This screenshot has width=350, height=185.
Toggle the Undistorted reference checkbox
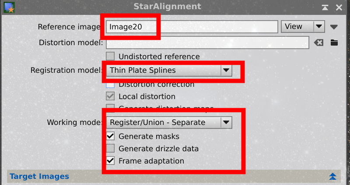(110, 57)
